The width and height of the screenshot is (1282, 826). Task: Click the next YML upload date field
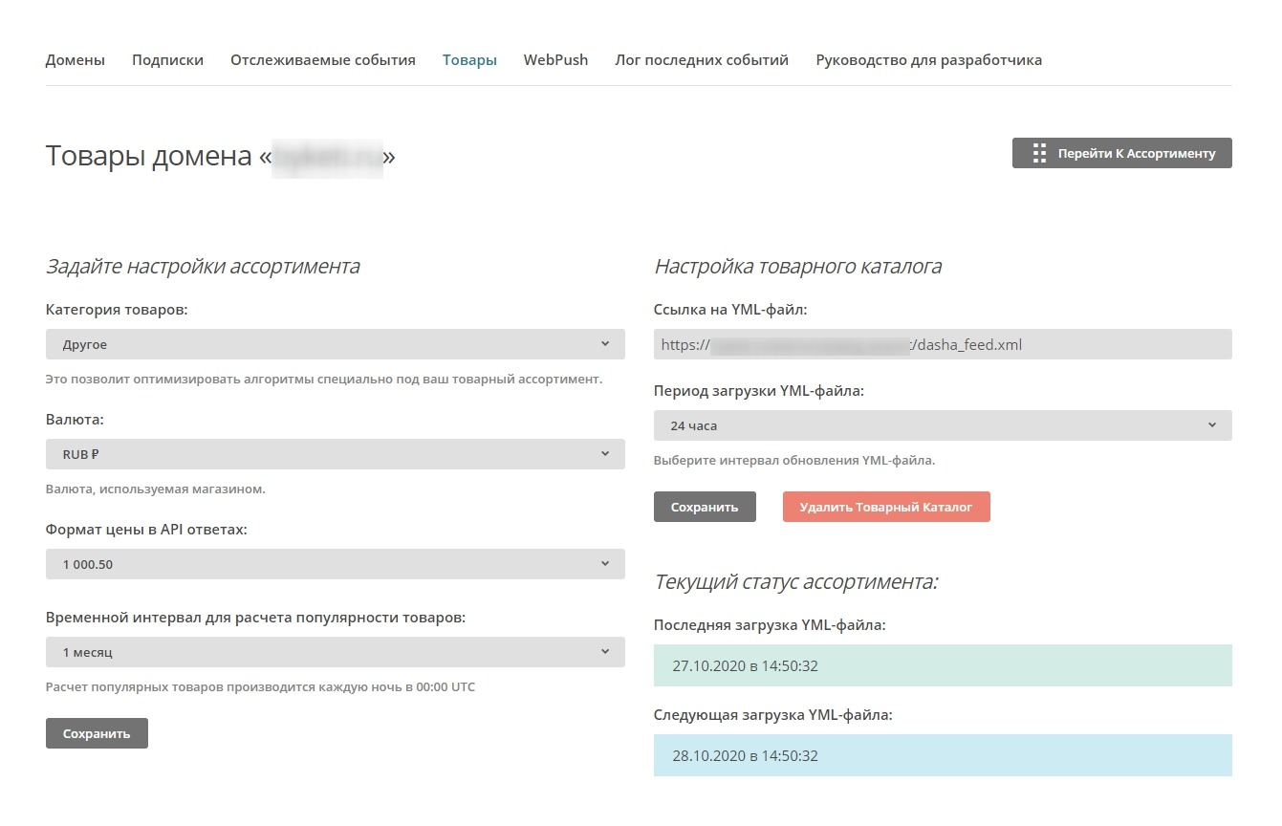(942, 755)
